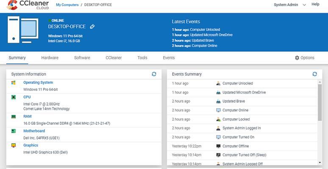Click 'Intel Core i7 @ 2.00GHz' text
The height and width of the screenshot is (169, 328).
coord(42,104)
